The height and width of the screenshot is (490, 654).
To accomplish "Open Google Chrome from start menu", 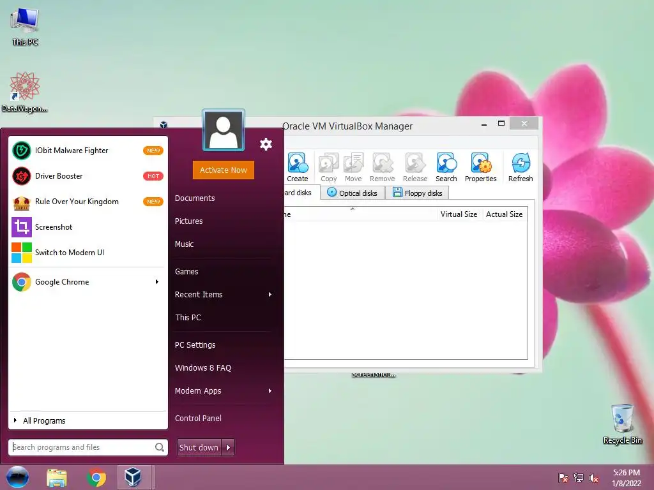I will 87,282.
